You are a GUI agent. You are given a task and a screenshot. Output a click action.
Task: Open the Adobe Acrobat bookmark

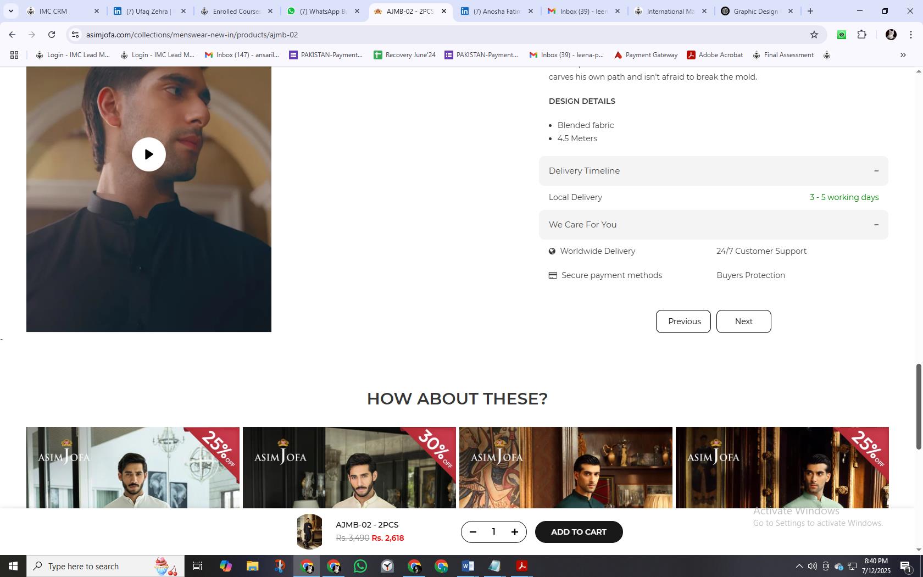tap(715, 55)
